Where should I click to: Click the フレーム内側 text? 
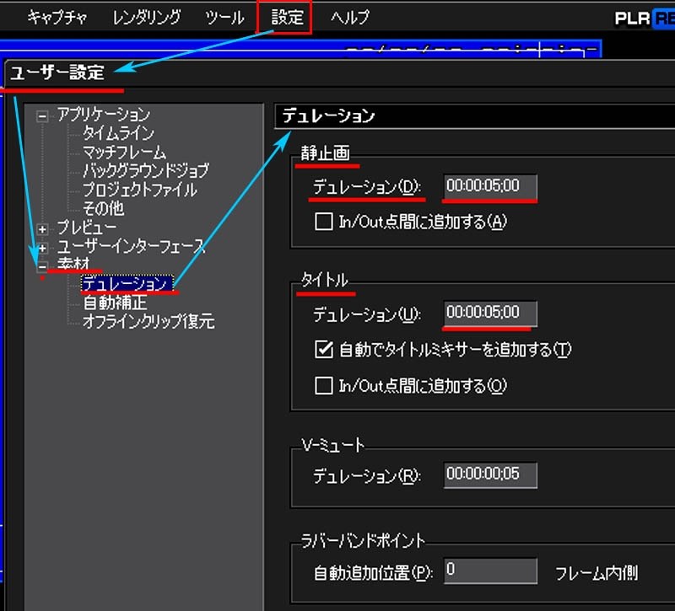click(x=597, y=573)
